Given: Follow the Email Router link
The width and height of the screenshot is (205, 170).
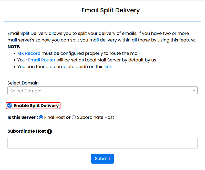Looking at the screenshot, I should pos(42,60).
